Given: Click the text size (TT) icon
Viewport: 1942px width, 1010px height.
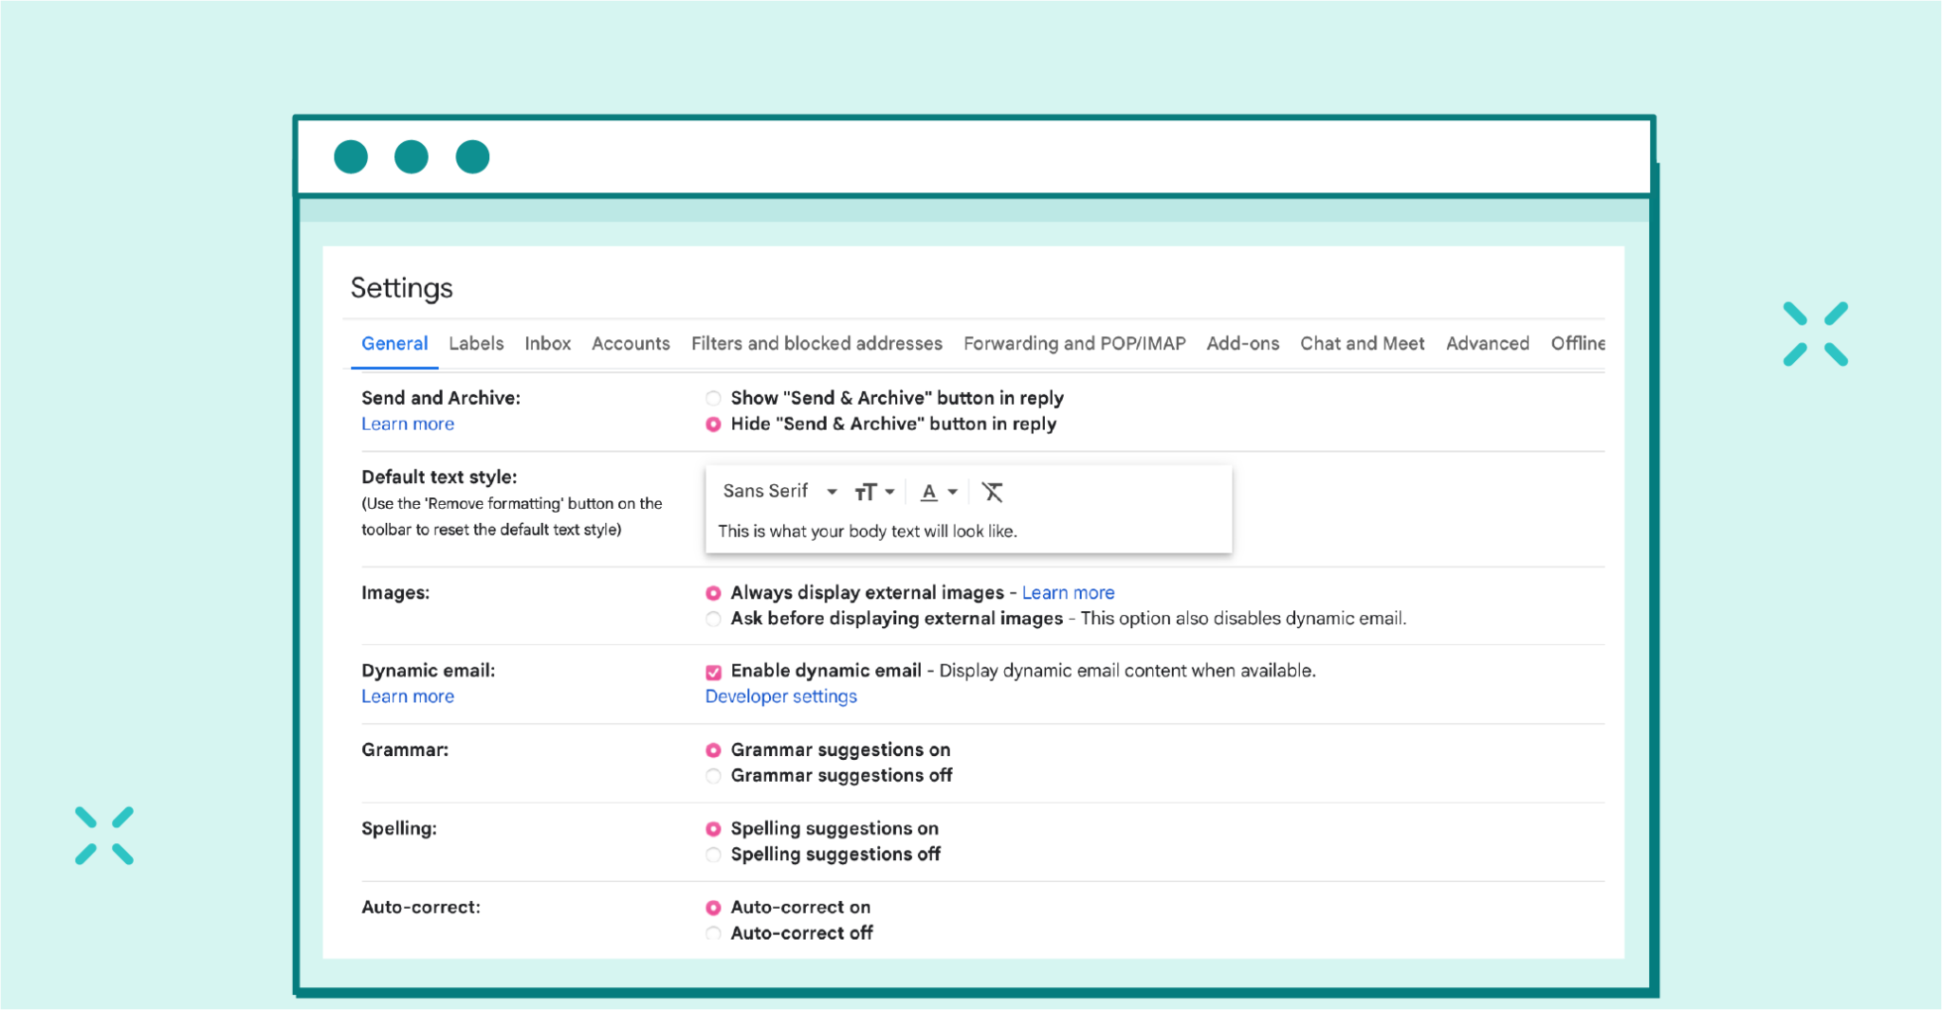Looking at the screenshot, I should (866, 491).
